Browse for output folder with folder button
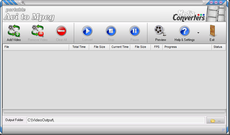The image size is (230, 135). (215, 120)
